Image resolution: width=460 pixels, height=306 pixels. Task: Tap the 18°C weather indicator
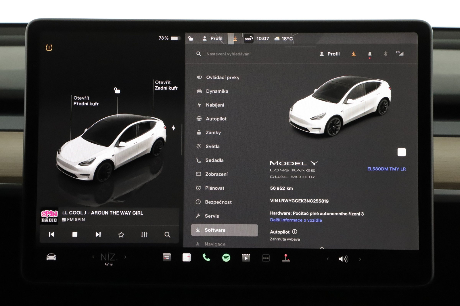pyautogui.click(x=283, y=39)
